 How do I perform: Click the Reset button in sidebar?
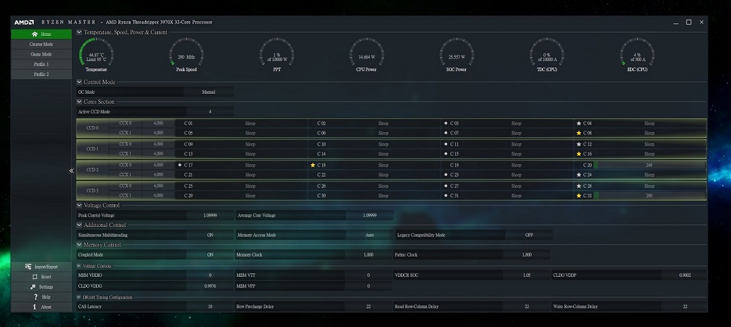[x=41, y=277]
